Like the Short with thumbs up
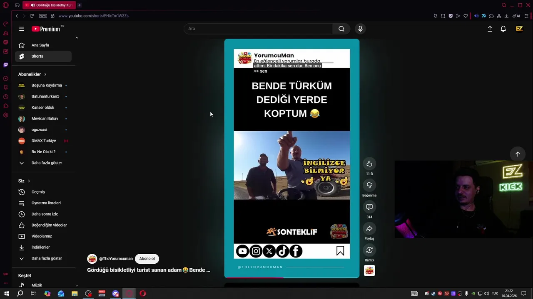The image size is (533, 299). [x=369, y=164]
